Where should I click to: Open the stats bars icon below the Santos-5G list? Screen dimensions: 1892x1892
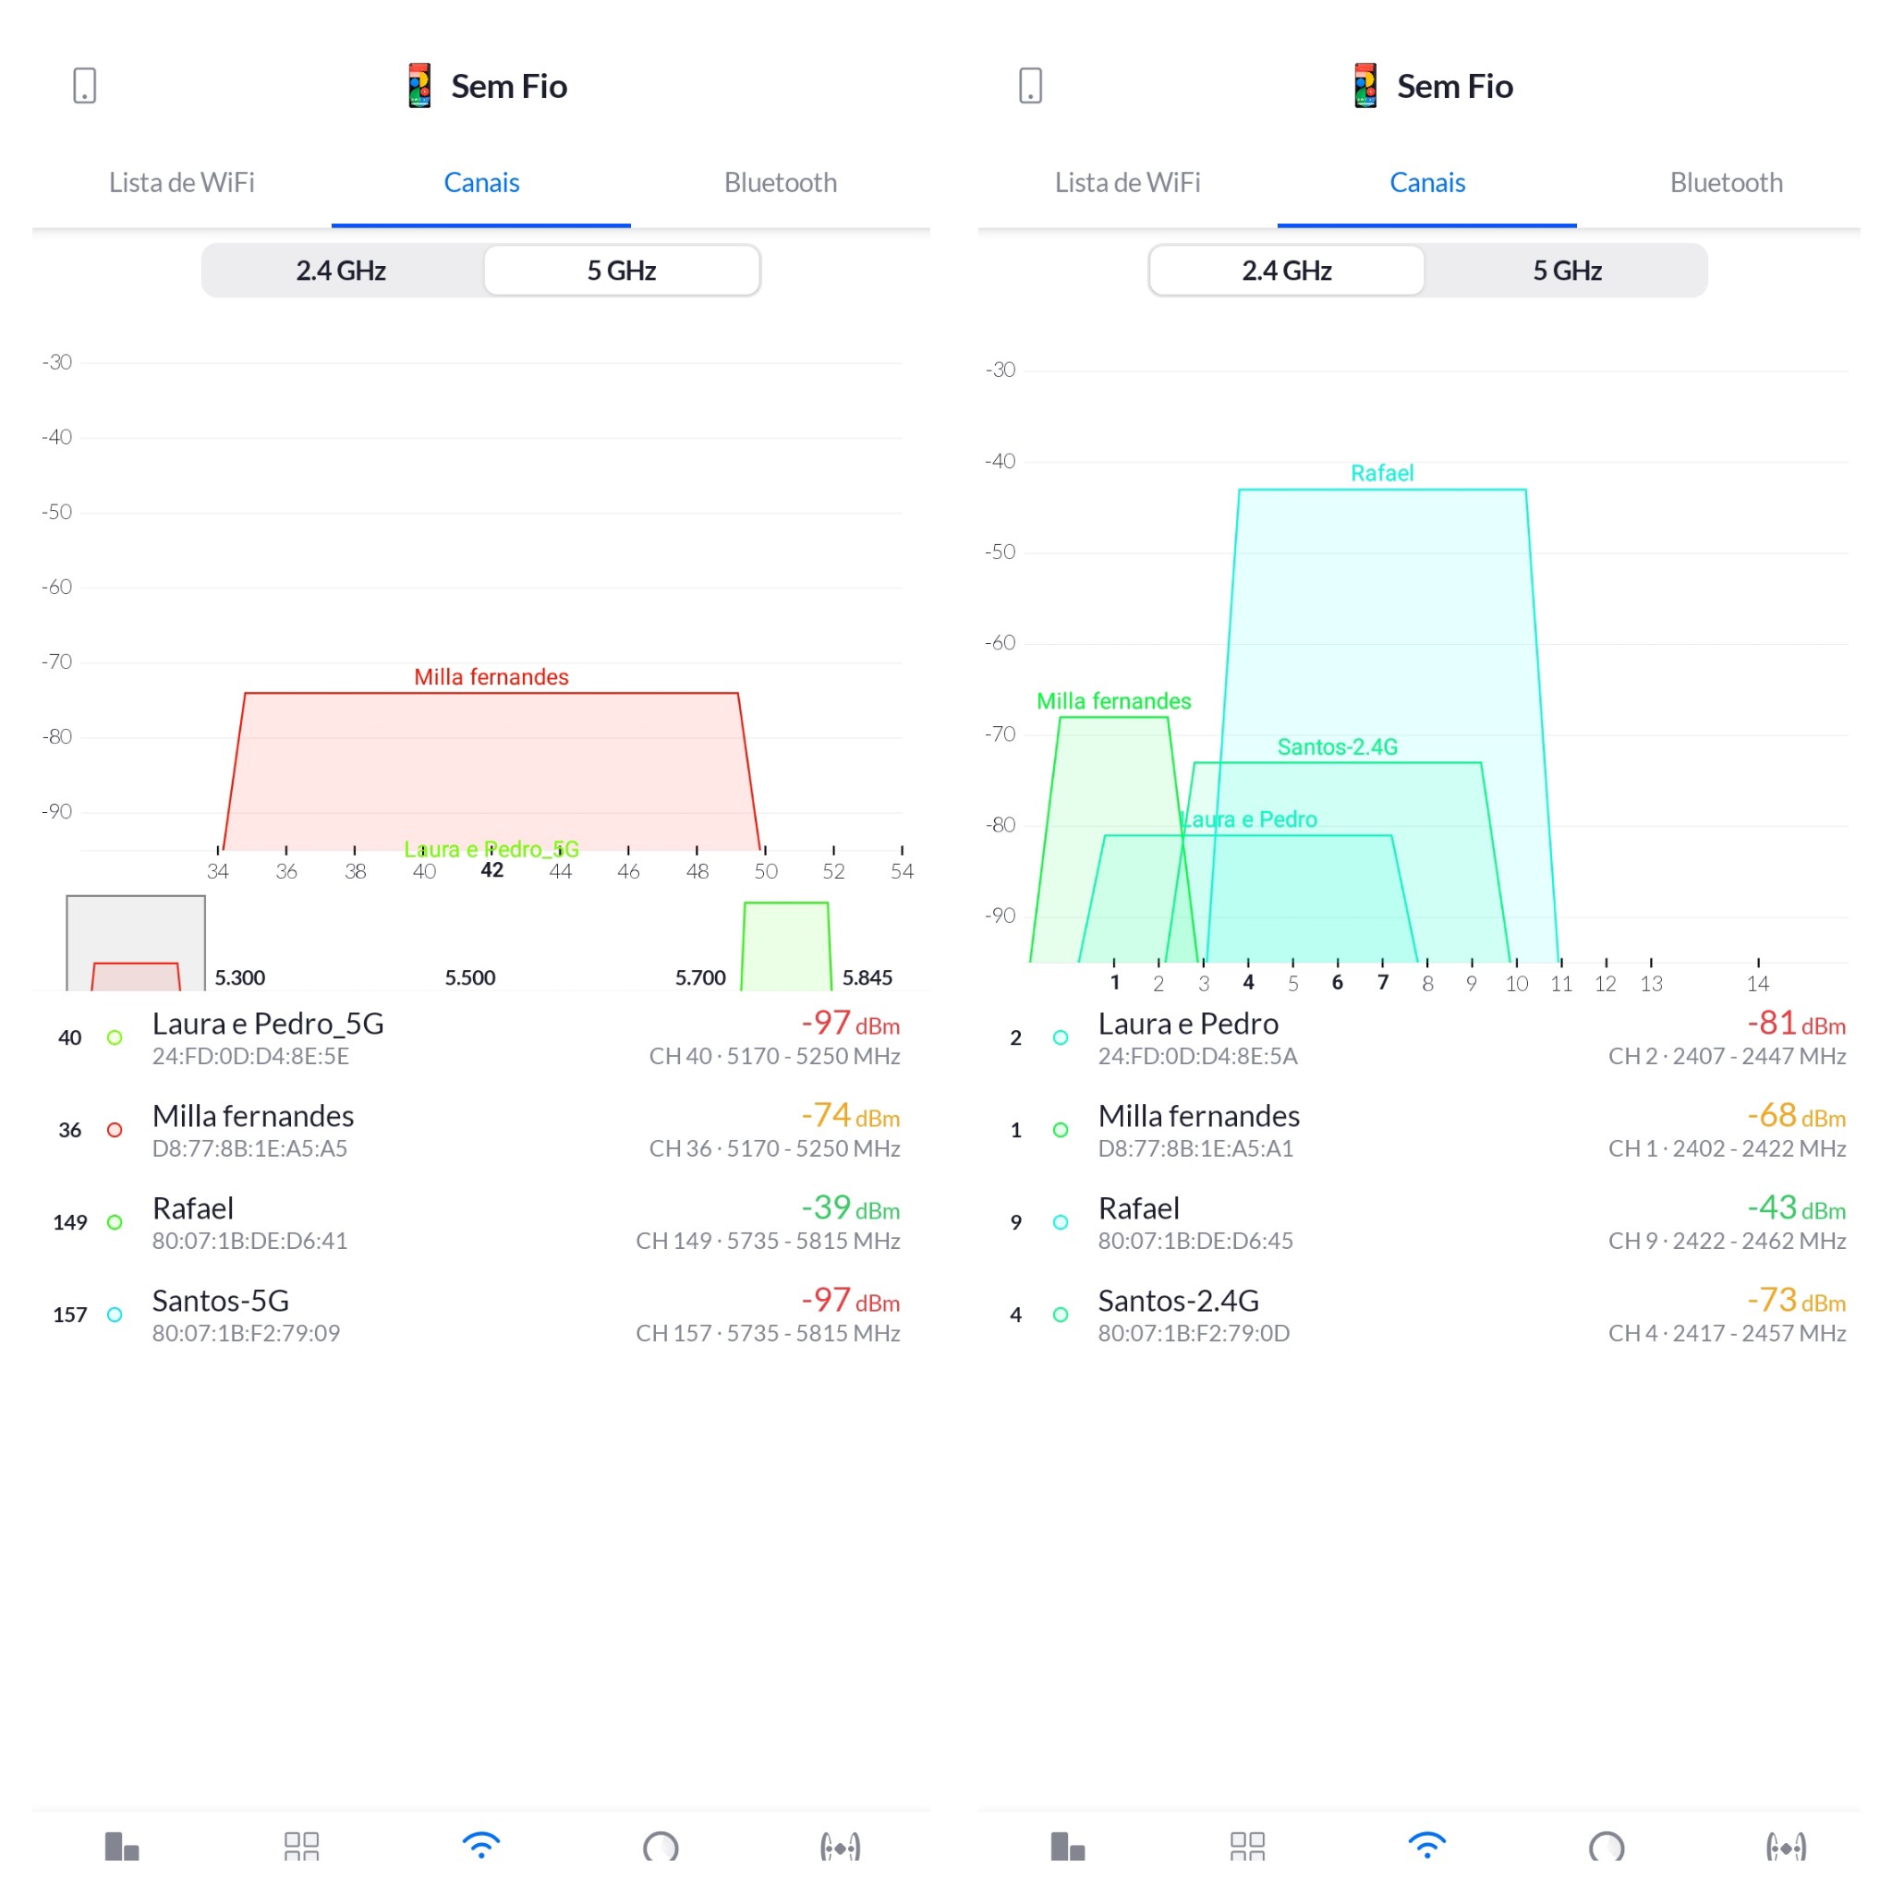pyautogui.click(x=121, y=1845)
